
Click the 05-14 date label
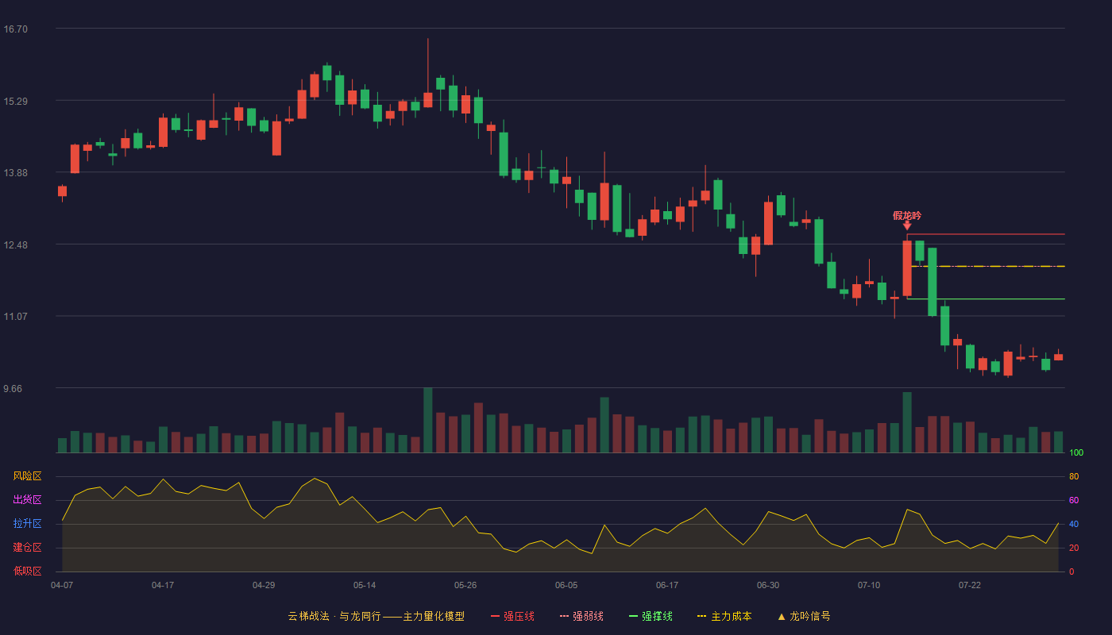pos(365,585)
